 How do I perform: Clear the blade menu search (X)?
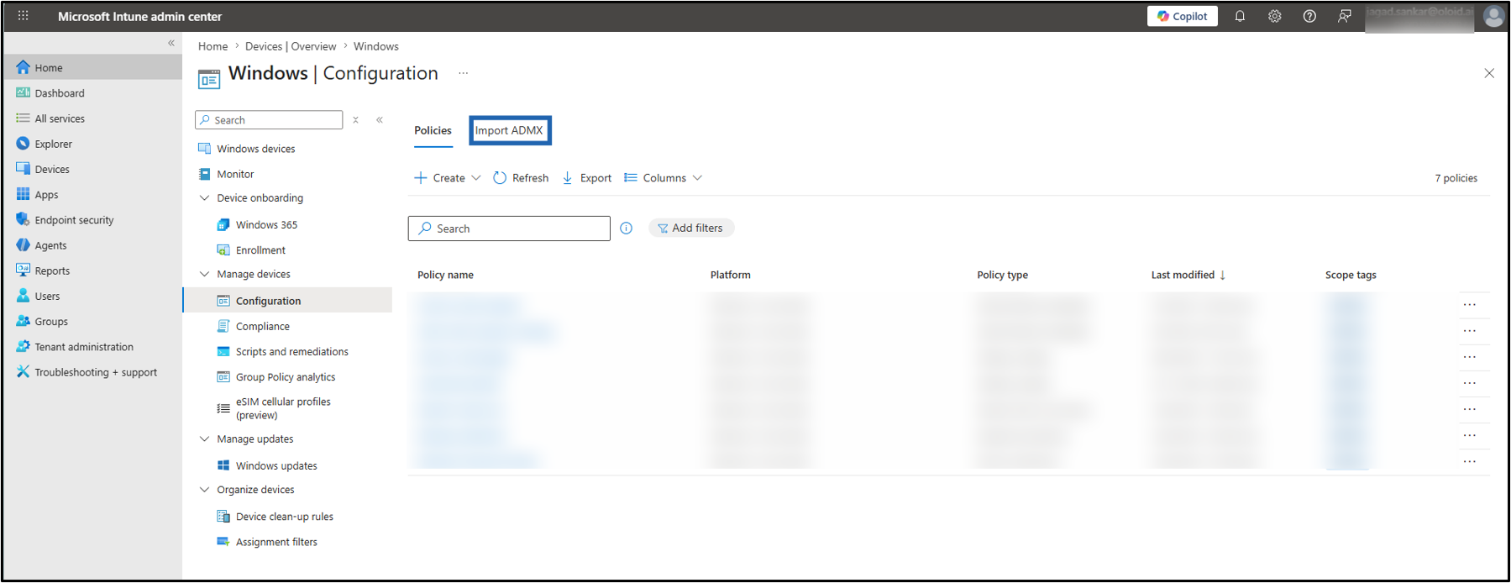(356, 120)
